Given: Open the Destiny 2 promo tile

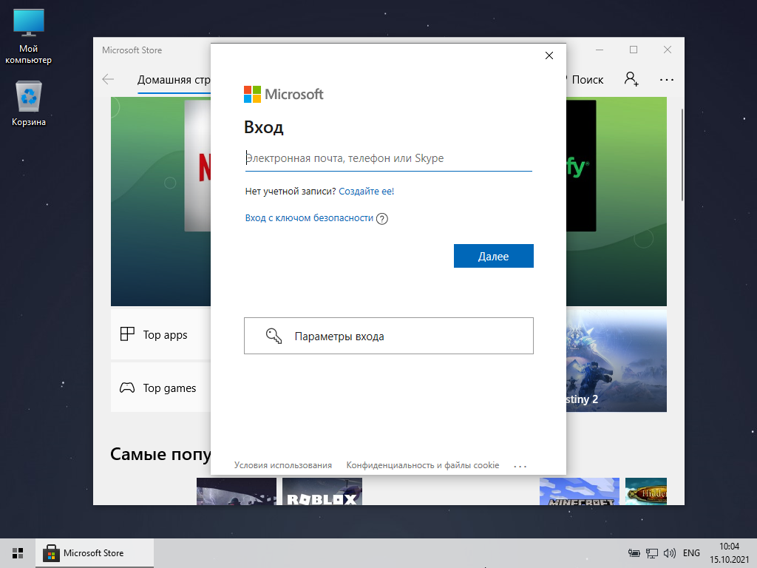Looking at the screenshot, I should pos(617,361).
